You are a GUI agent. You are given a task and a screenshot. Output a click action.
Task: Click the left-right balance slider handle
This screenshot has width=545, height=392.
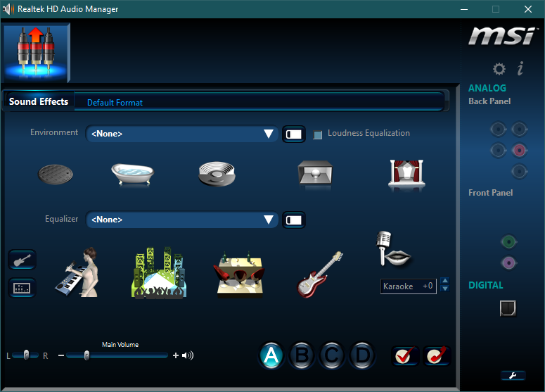pos(26,355)
